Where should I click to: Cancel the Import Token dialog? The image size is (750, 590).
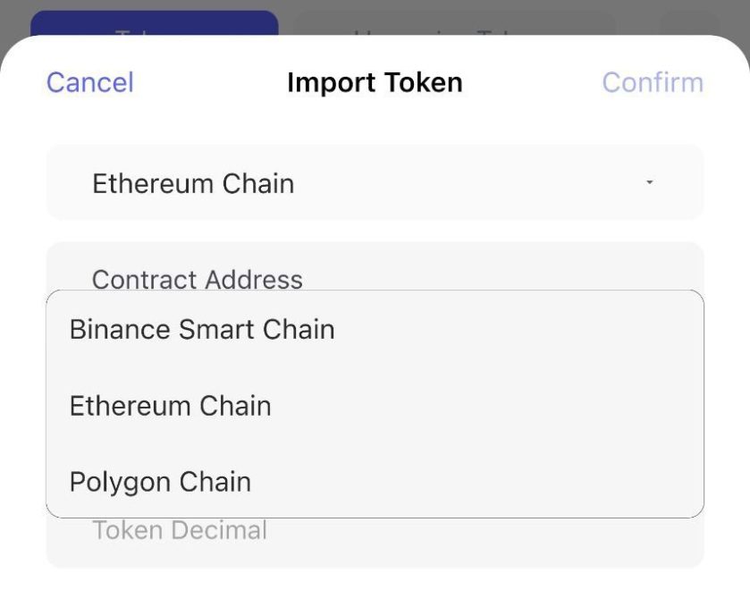[x=89, y=82]
